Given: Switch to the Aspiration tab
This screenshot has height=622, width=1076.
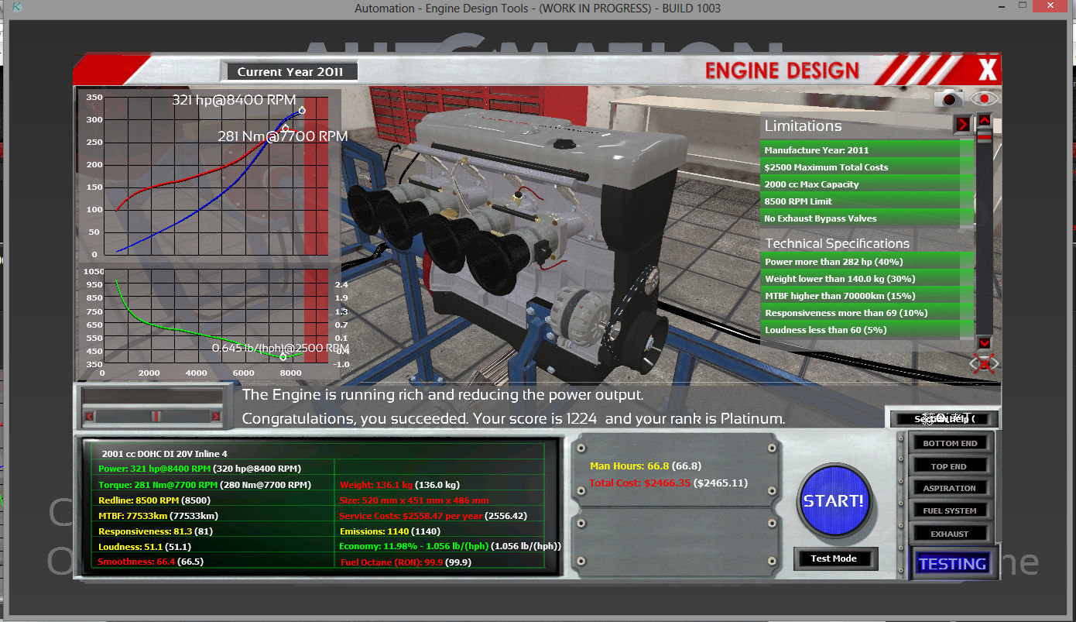Looking at the screenshot, I should (x=950, y=488).
